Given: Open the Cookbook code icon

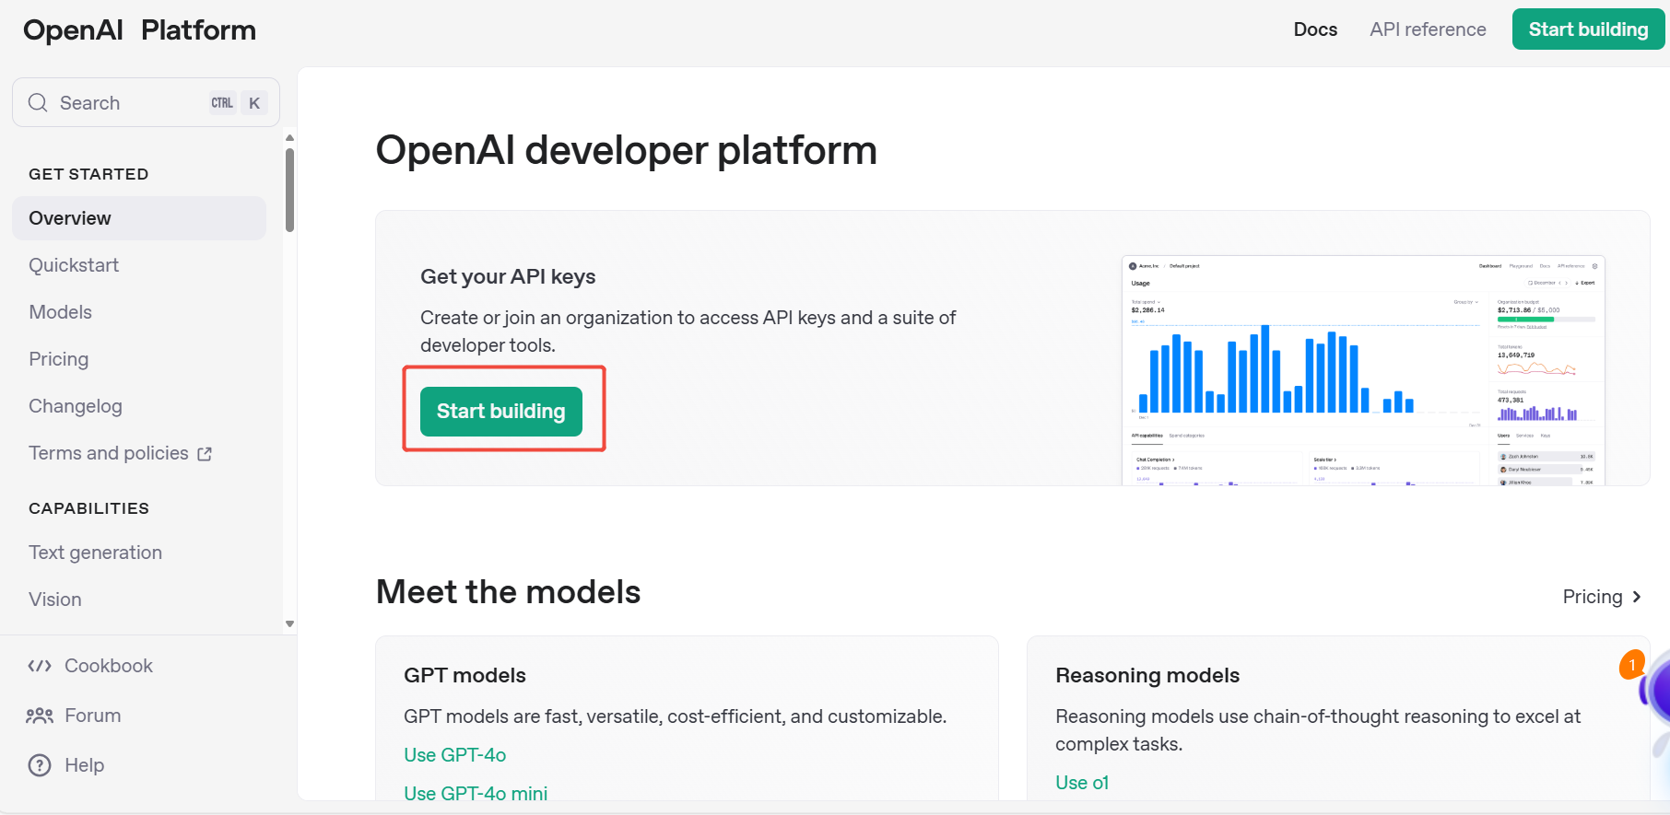Looking at the screenshot, I should pos(40,666).
